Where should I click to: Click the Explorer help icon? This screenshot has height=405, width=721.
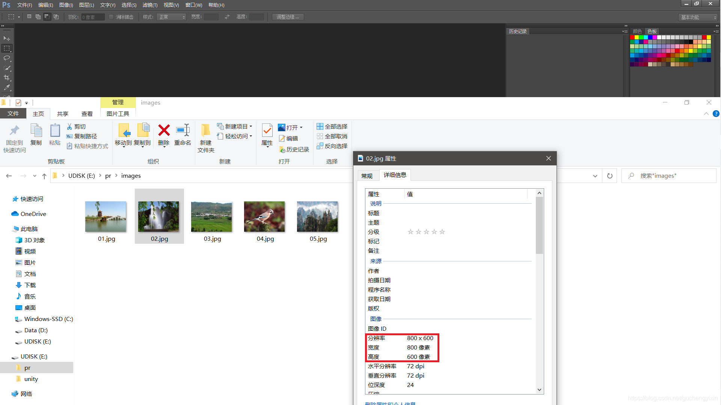[716, 114]
